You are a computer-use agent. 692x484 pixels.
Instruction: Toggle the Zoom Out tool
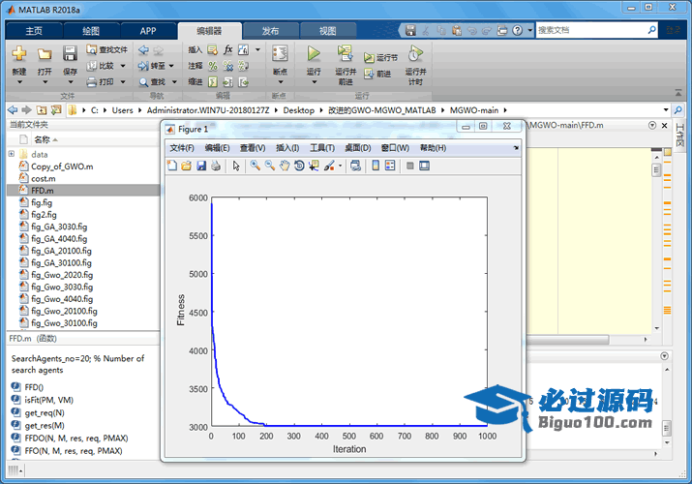click(x=270, y=166)
